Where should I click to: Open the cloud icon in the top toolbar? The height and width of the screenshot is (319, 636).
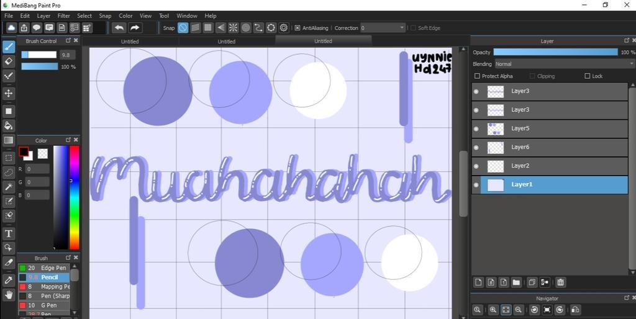point(11,27)
